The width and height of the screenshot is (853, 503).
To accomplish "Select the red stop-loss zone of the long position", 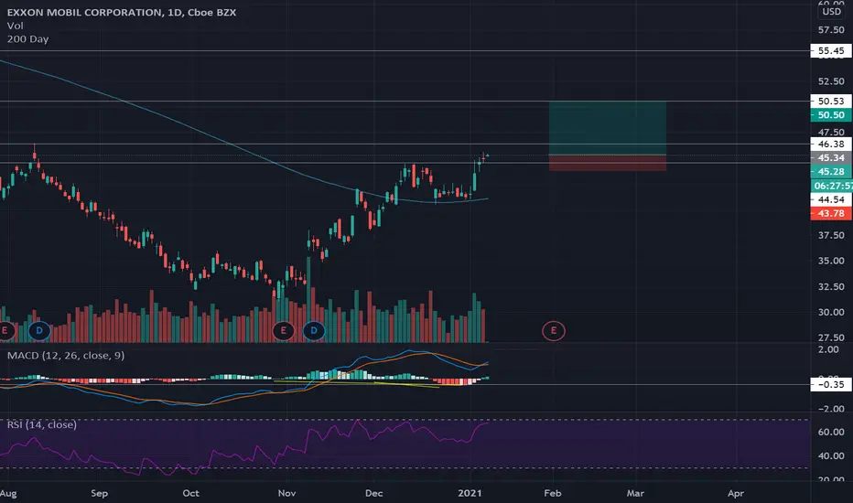I will coord(607,163).
